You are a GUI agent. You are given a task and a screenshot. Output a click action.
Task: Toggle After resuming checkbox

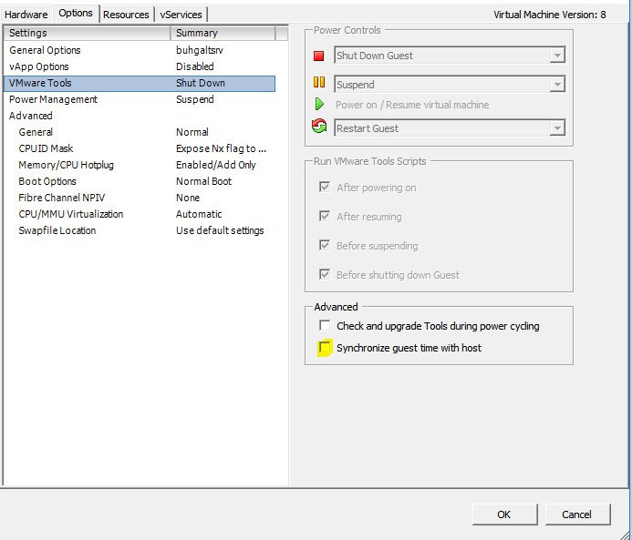coord(325,216)
